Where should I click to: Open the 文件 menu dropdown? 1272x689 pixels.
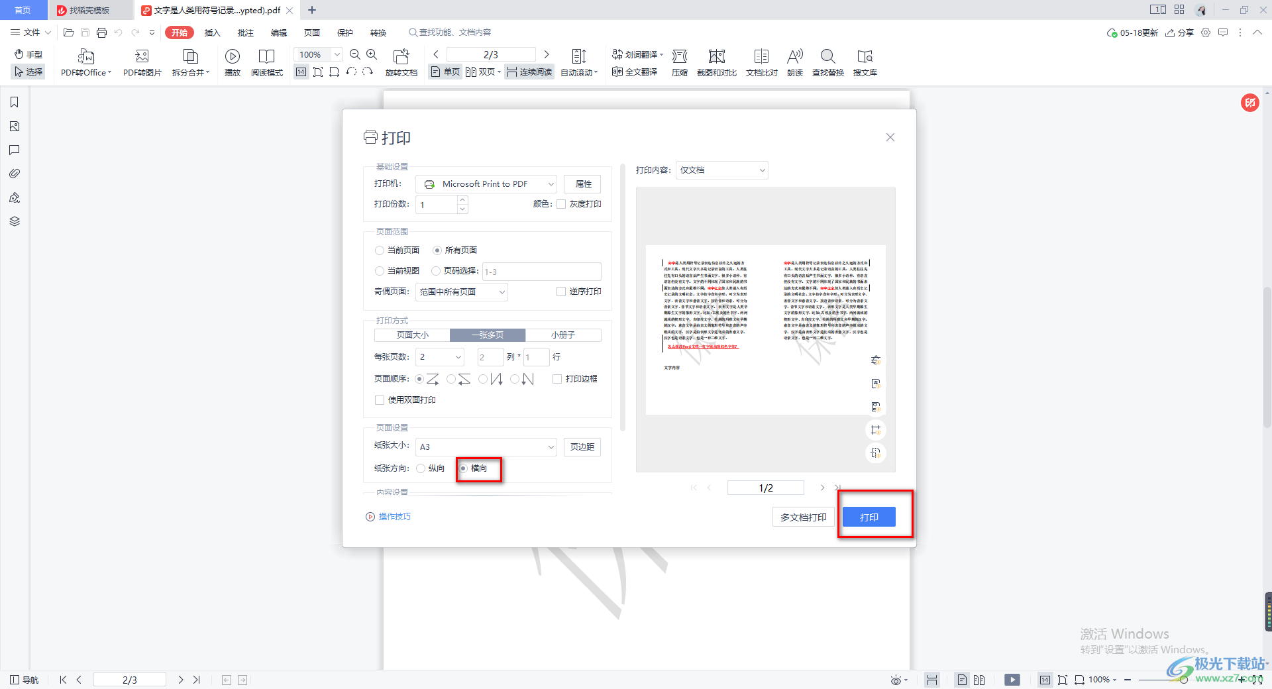pos(31,32)
